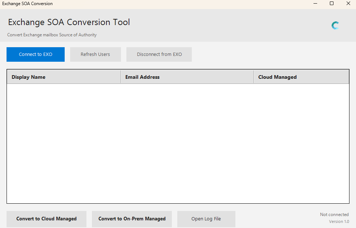Select Disconnect from EXO
Viewport: 356px width, 228px height.
click(159, 54)
